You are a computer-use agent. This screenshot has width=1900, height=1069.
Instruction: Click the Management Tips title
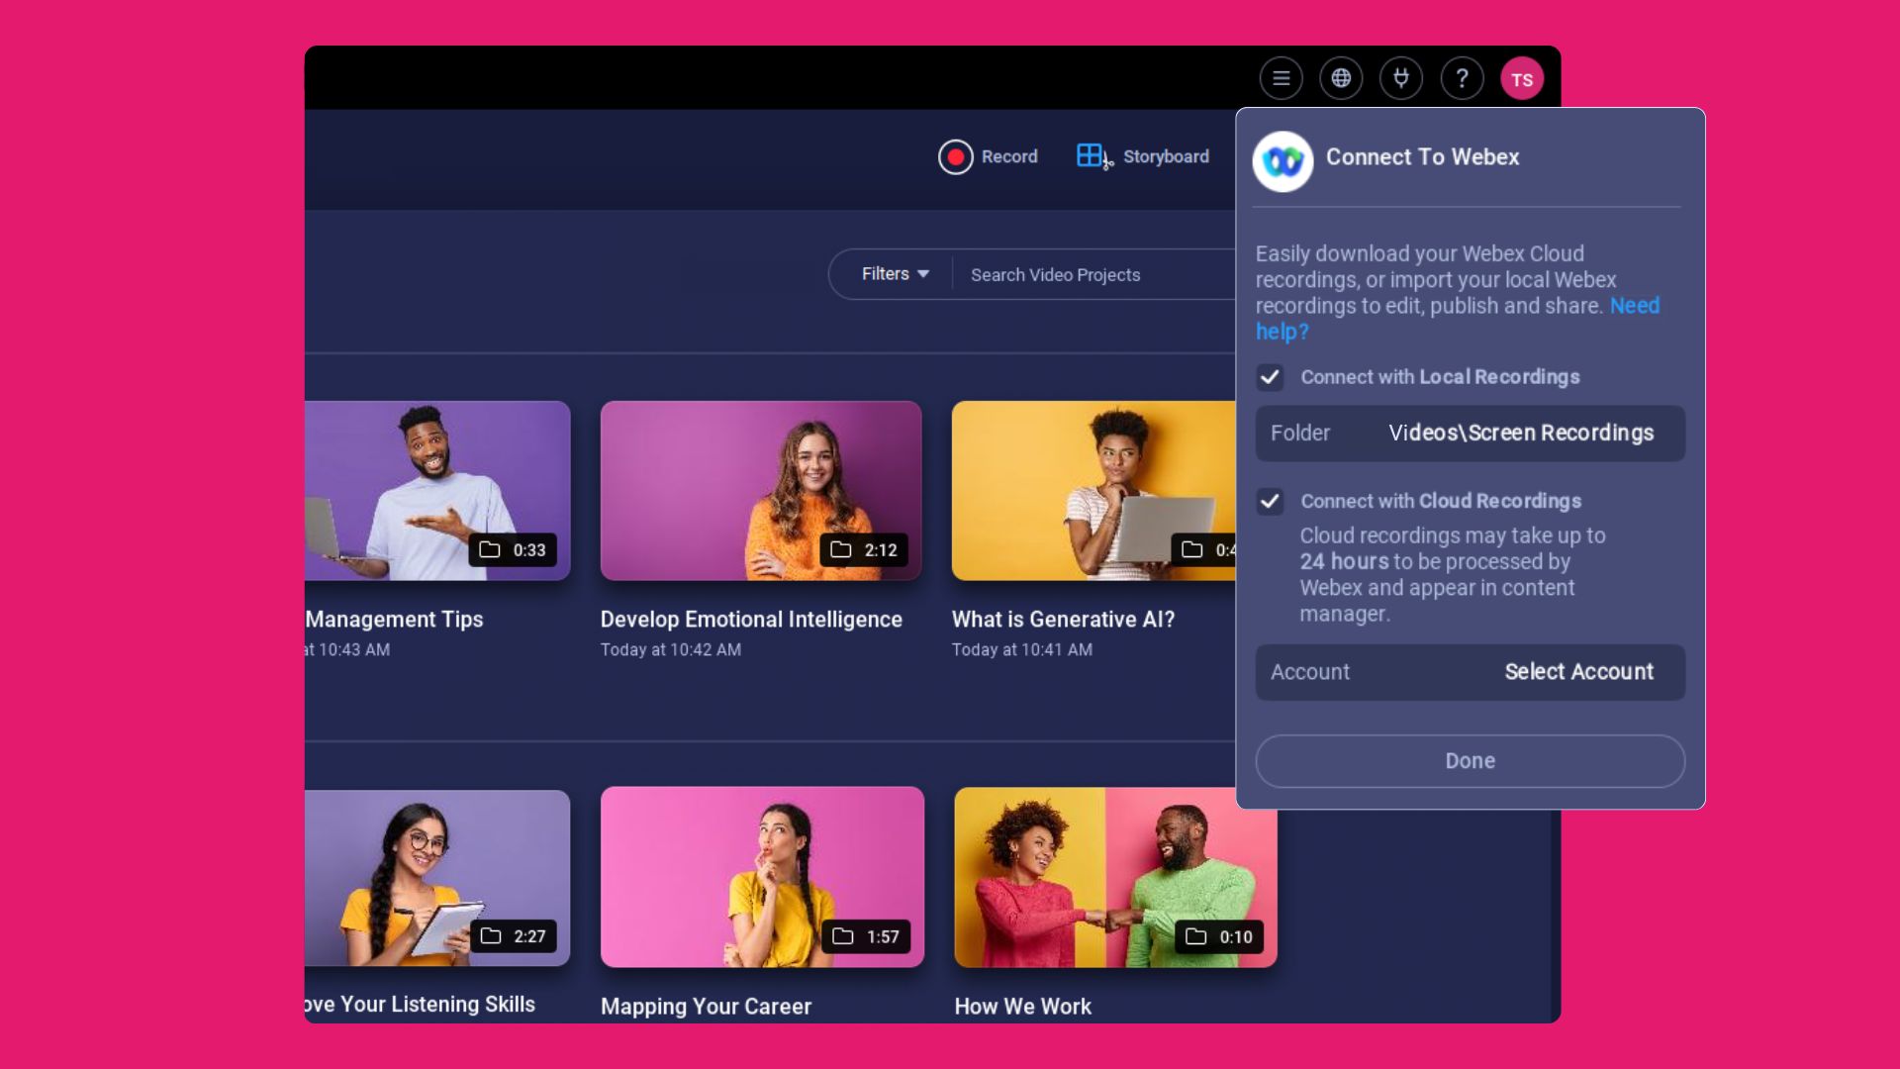pos(394,619)
